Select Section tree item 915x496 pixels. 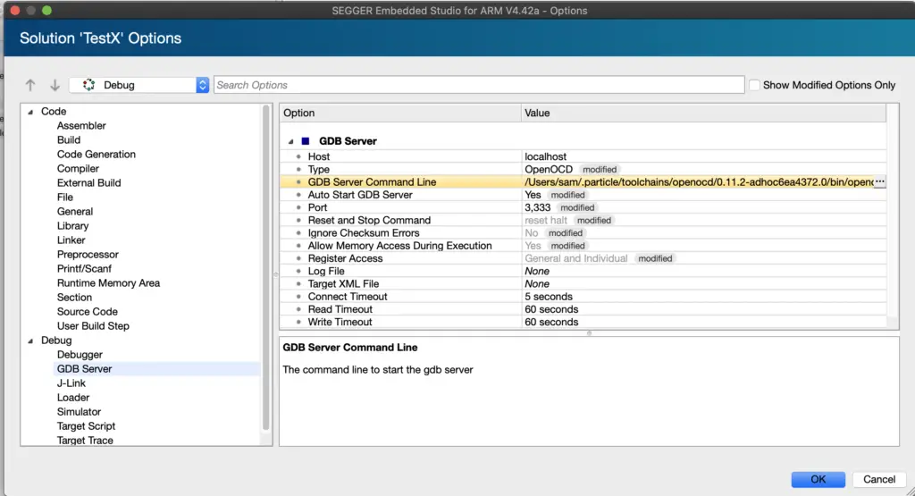(x=74, y=297)
